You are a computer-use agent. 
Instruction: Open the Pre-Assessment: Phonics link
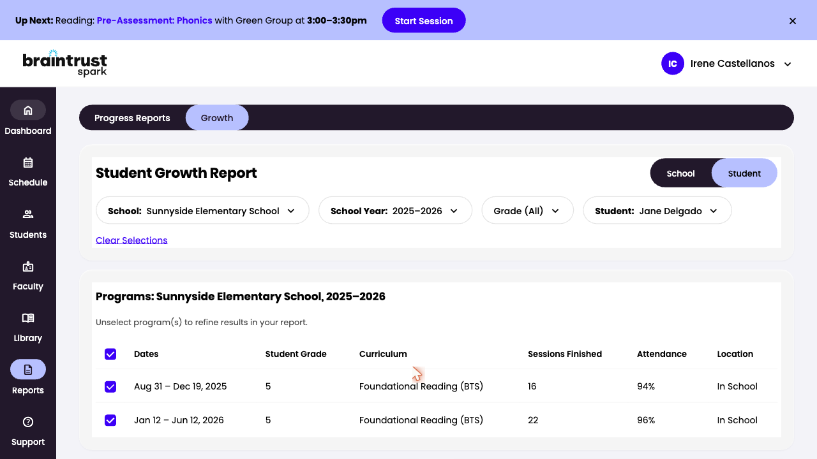(x=154, y=20)
